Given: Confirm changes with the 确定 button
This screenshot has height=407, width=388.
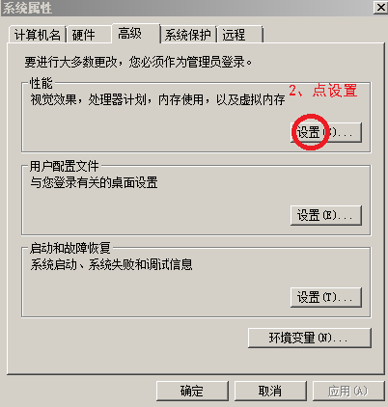Looking at the screenshot, I should point(192,391).
